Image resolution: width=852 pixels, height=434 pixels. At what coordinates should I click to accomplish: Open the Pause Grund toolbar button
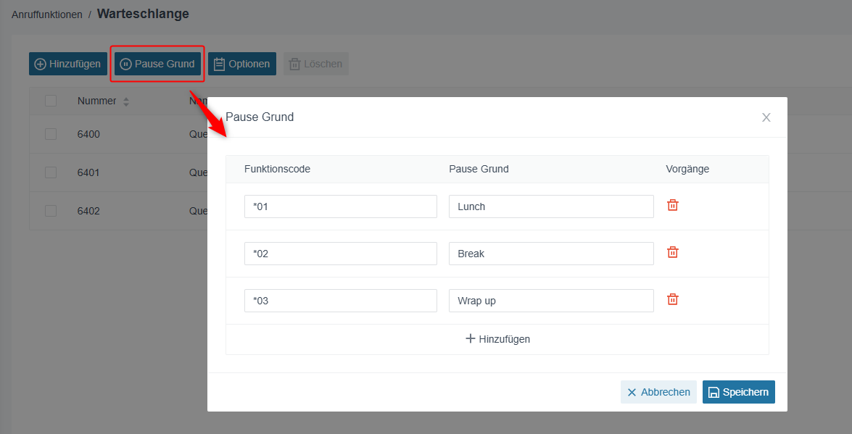157,64
